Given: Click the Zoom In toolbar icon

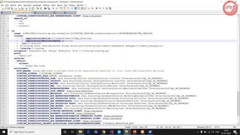Looking at the screenshot, I should [53, 8].
